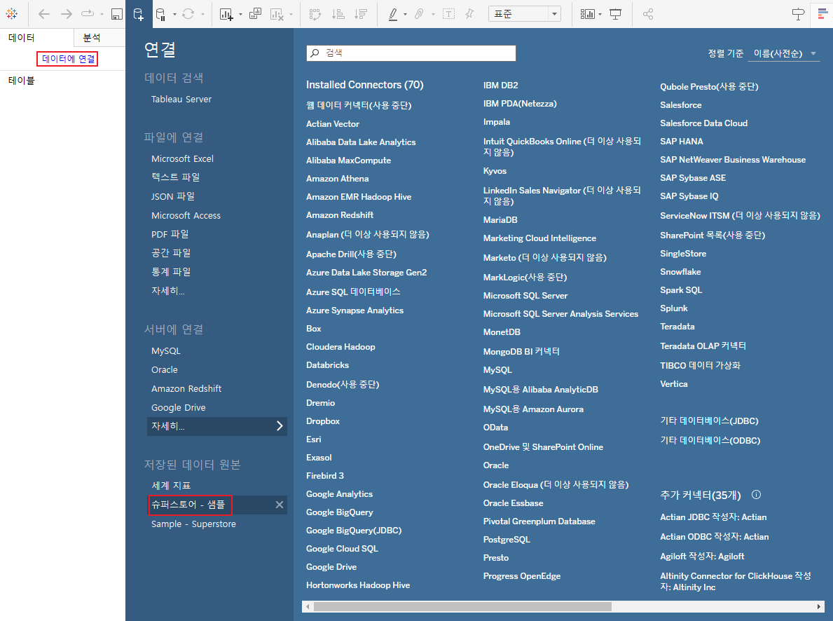Click the swap rows and columns icon
The width and height of the screenshot is (833, 621).
pos(315,14)
